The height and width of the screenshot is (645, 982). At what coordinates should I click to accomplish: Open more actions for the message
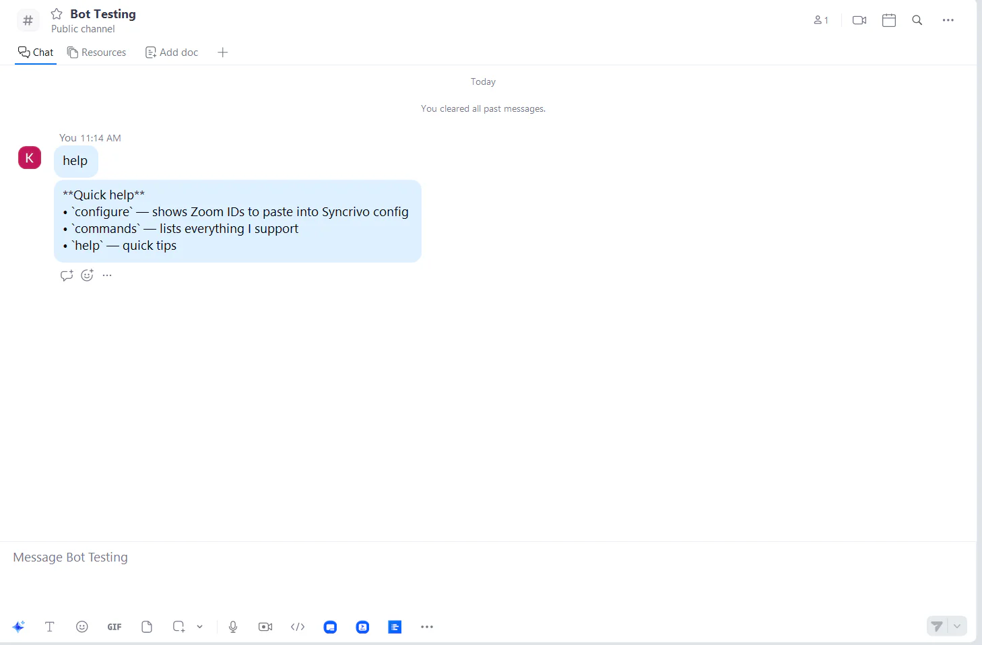pyautogui.click(x=107, y=275)
